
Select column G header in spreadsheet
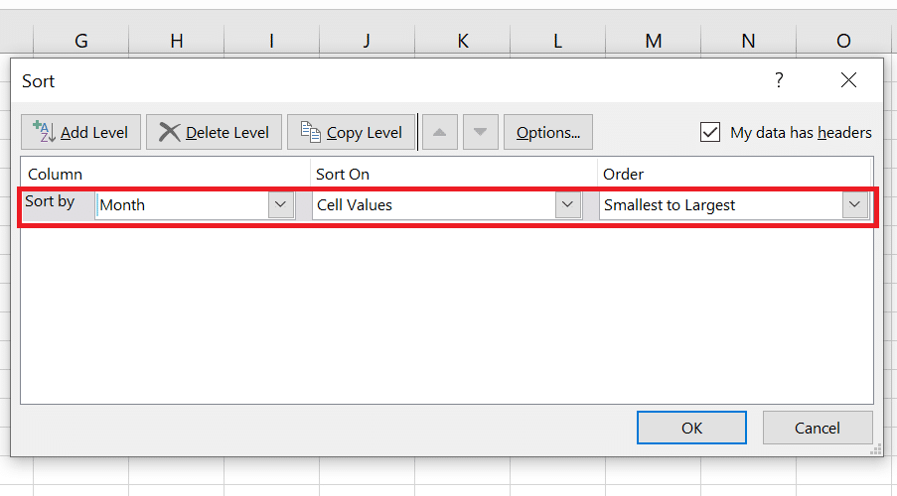[81, 41]
